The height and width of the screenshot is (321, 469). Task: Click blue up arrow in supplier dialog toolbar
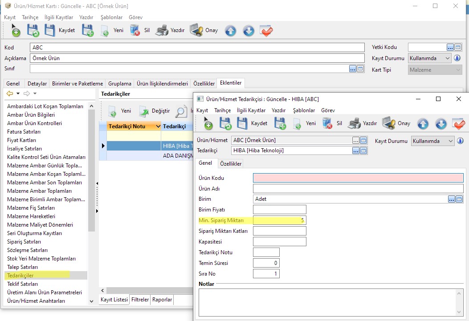point(423,123)
